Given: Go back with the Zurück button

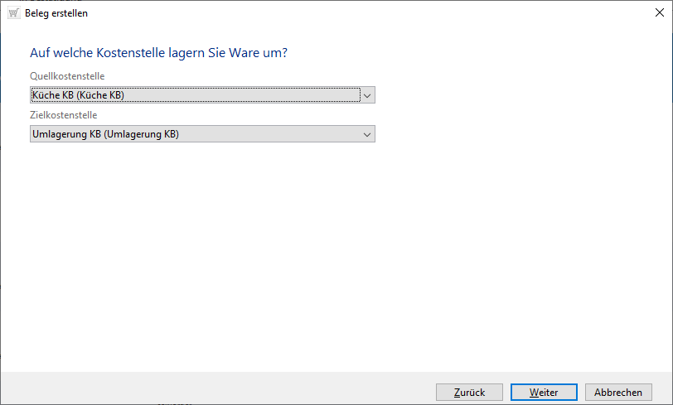Looking at the screenshot, I should (x=468, y=392).
